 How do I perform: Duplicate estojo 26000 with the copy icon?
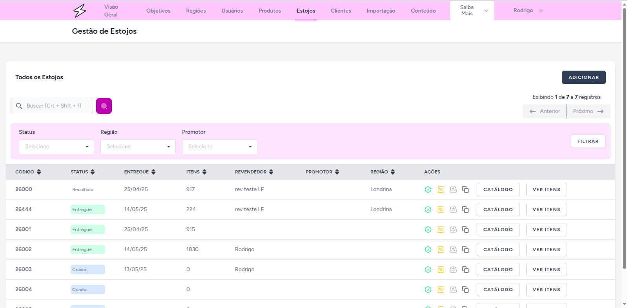(x=465, y=190)
